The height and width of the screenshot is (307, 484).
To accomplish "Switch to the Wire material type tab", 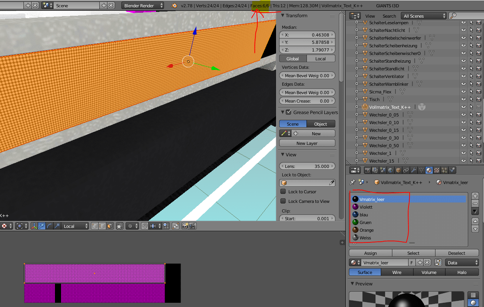I will [397, 272].
